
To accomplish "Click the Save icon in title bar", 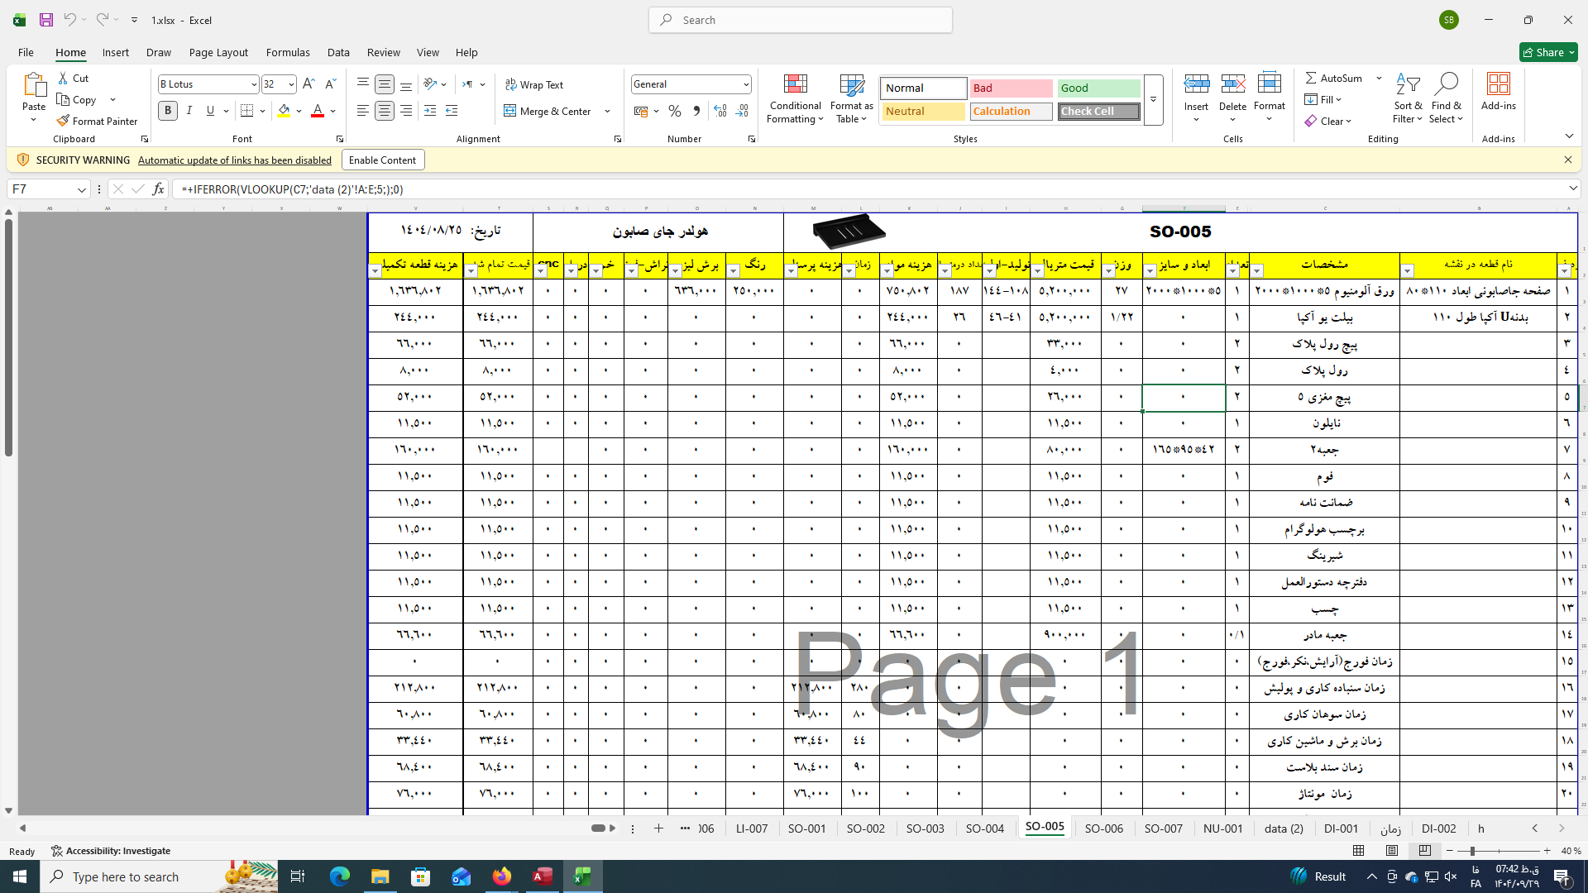I will click(46, 20).
